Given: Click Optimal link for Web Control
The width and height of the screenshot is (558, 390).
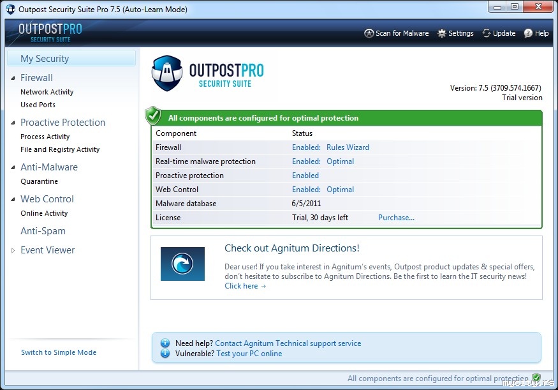Looking at the screenshot, I should pyautogui.click(x=340, y=190).
